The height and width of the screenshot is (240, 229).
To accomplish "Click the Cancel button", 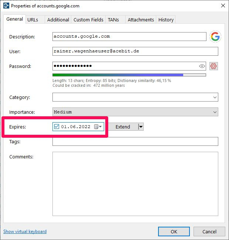I will 209,232.
